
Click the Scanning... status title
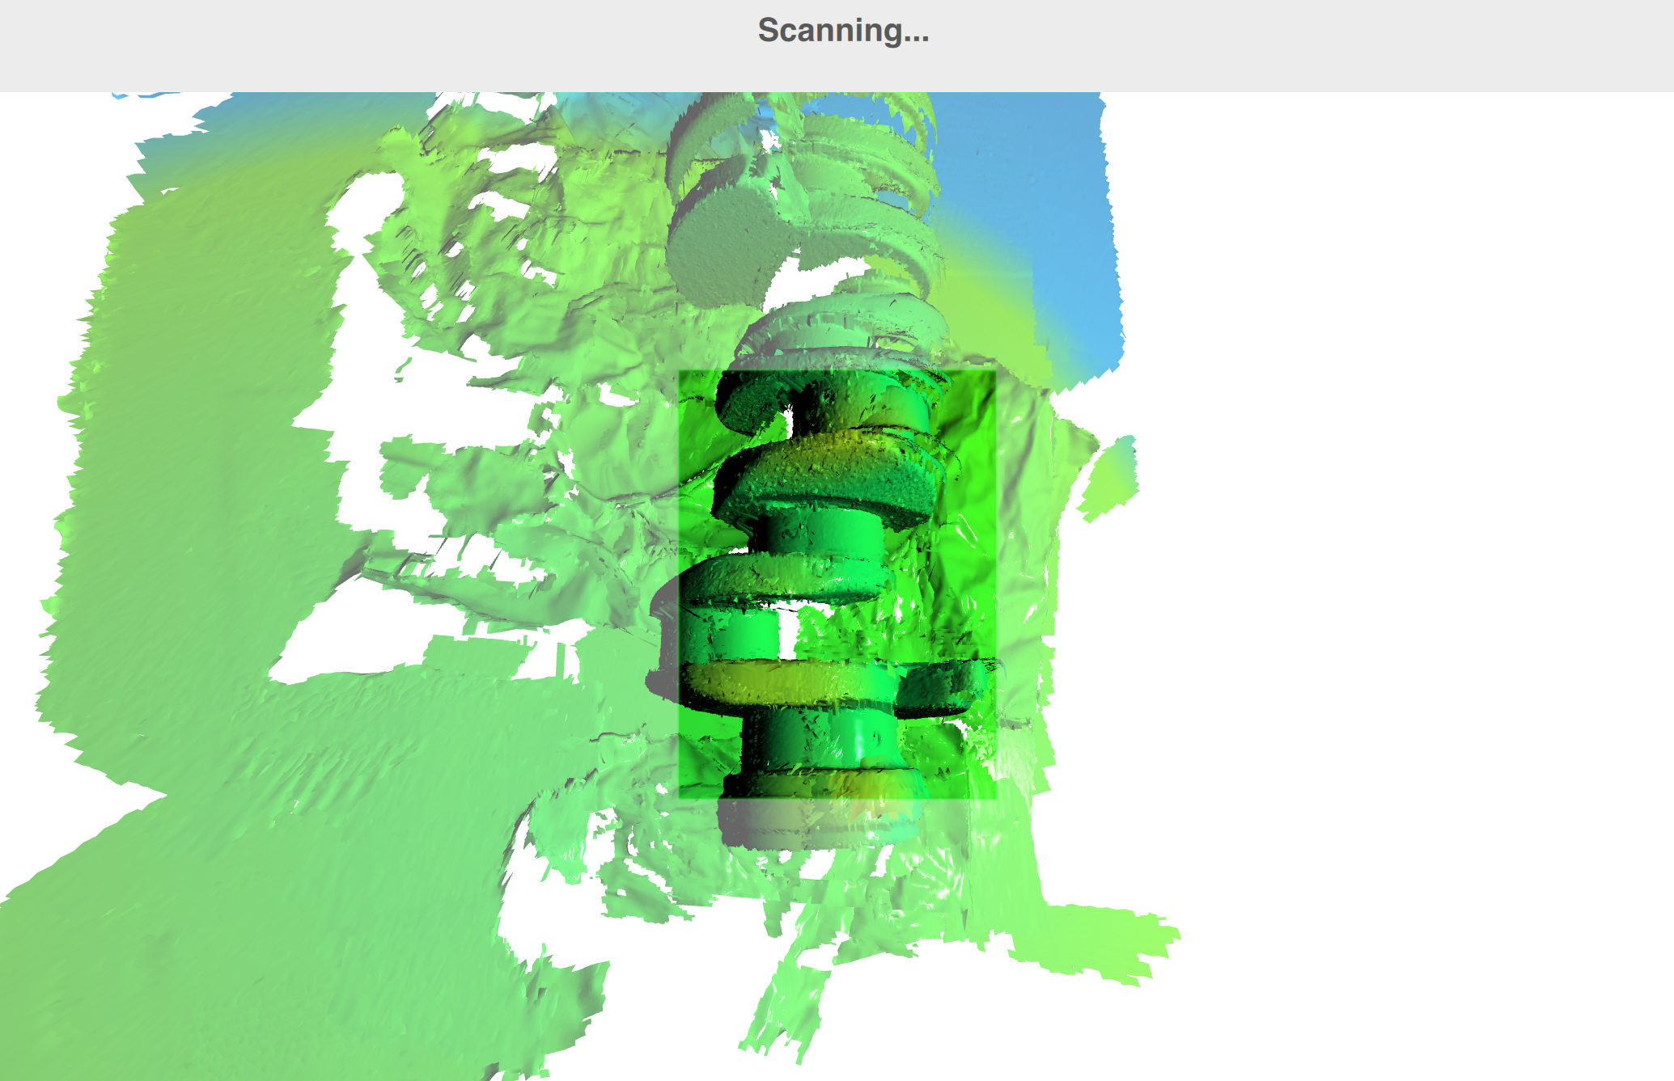click(843, 31)
